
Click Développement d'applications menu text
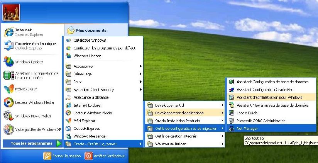[x=179, y=113]
